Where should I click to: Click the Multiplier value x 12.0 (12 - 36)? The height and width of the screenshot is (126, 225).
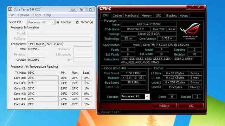[x=134, y=78]
